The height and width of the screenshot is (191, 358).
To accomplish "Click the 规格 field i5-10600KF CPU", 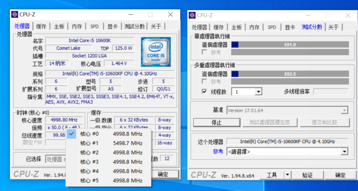I will point(110,74).
